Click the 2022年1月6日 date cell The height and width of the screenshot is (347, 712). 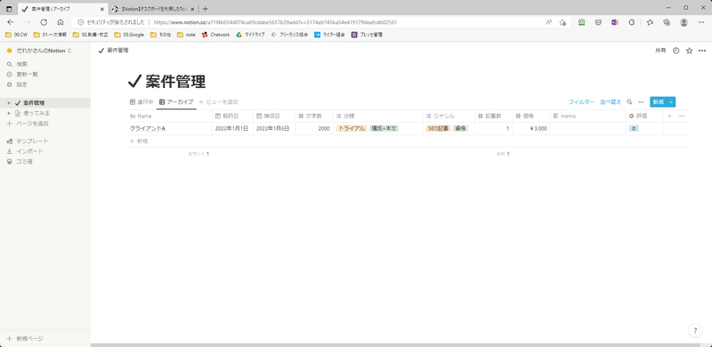(274, 128)
